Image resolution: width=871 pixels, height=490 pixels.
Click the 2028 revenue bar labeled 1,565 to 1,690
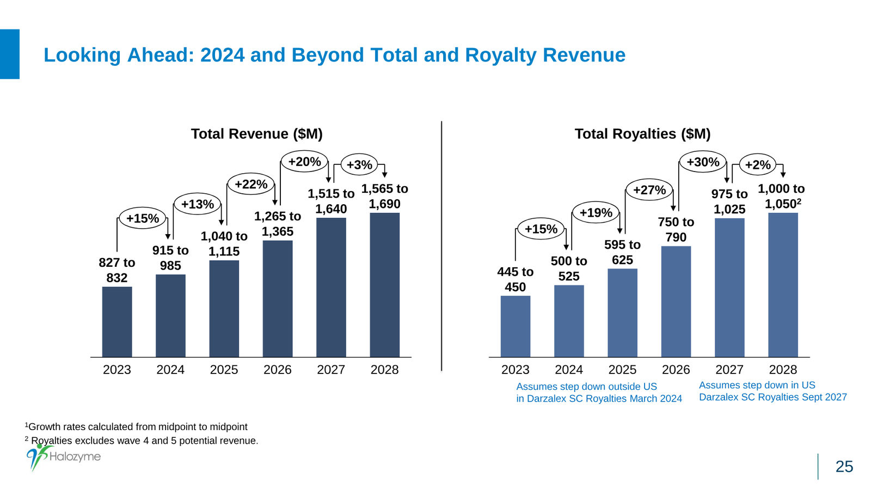[x=384, y=285]
